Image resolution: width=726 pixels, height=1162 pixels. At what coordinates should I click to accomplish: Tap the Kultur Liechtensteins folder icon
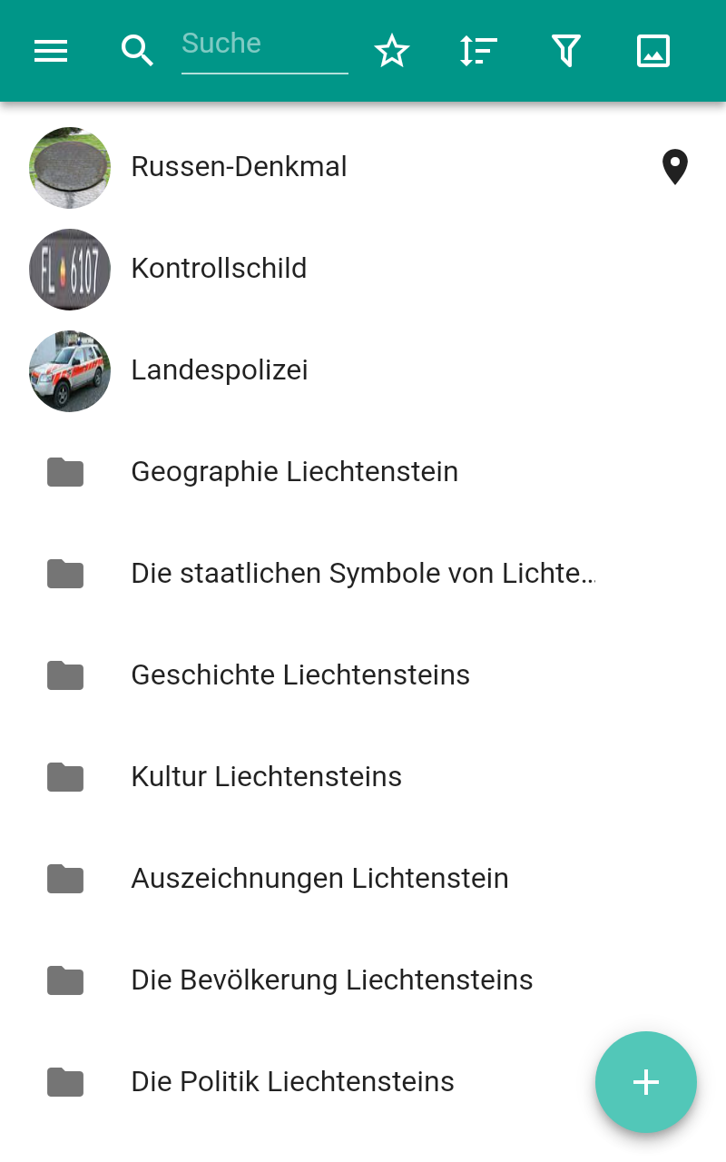point(65,777)
